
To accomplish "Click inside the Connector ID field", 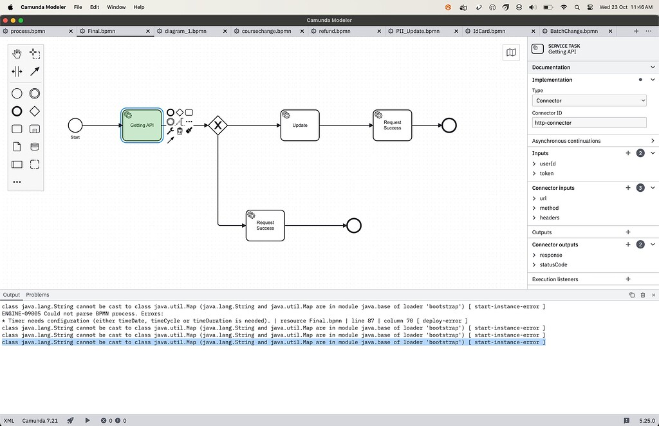I will [x=588, y=122].
